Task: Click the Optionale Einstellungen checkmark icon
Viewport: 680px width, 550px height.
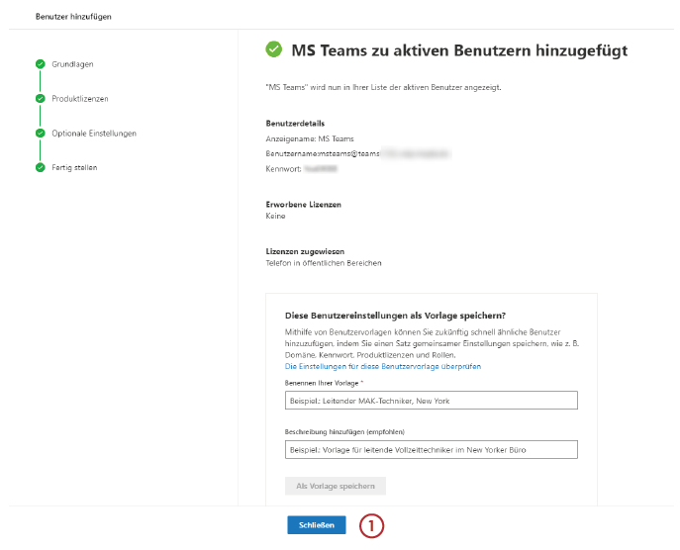Action: (41, 134)
